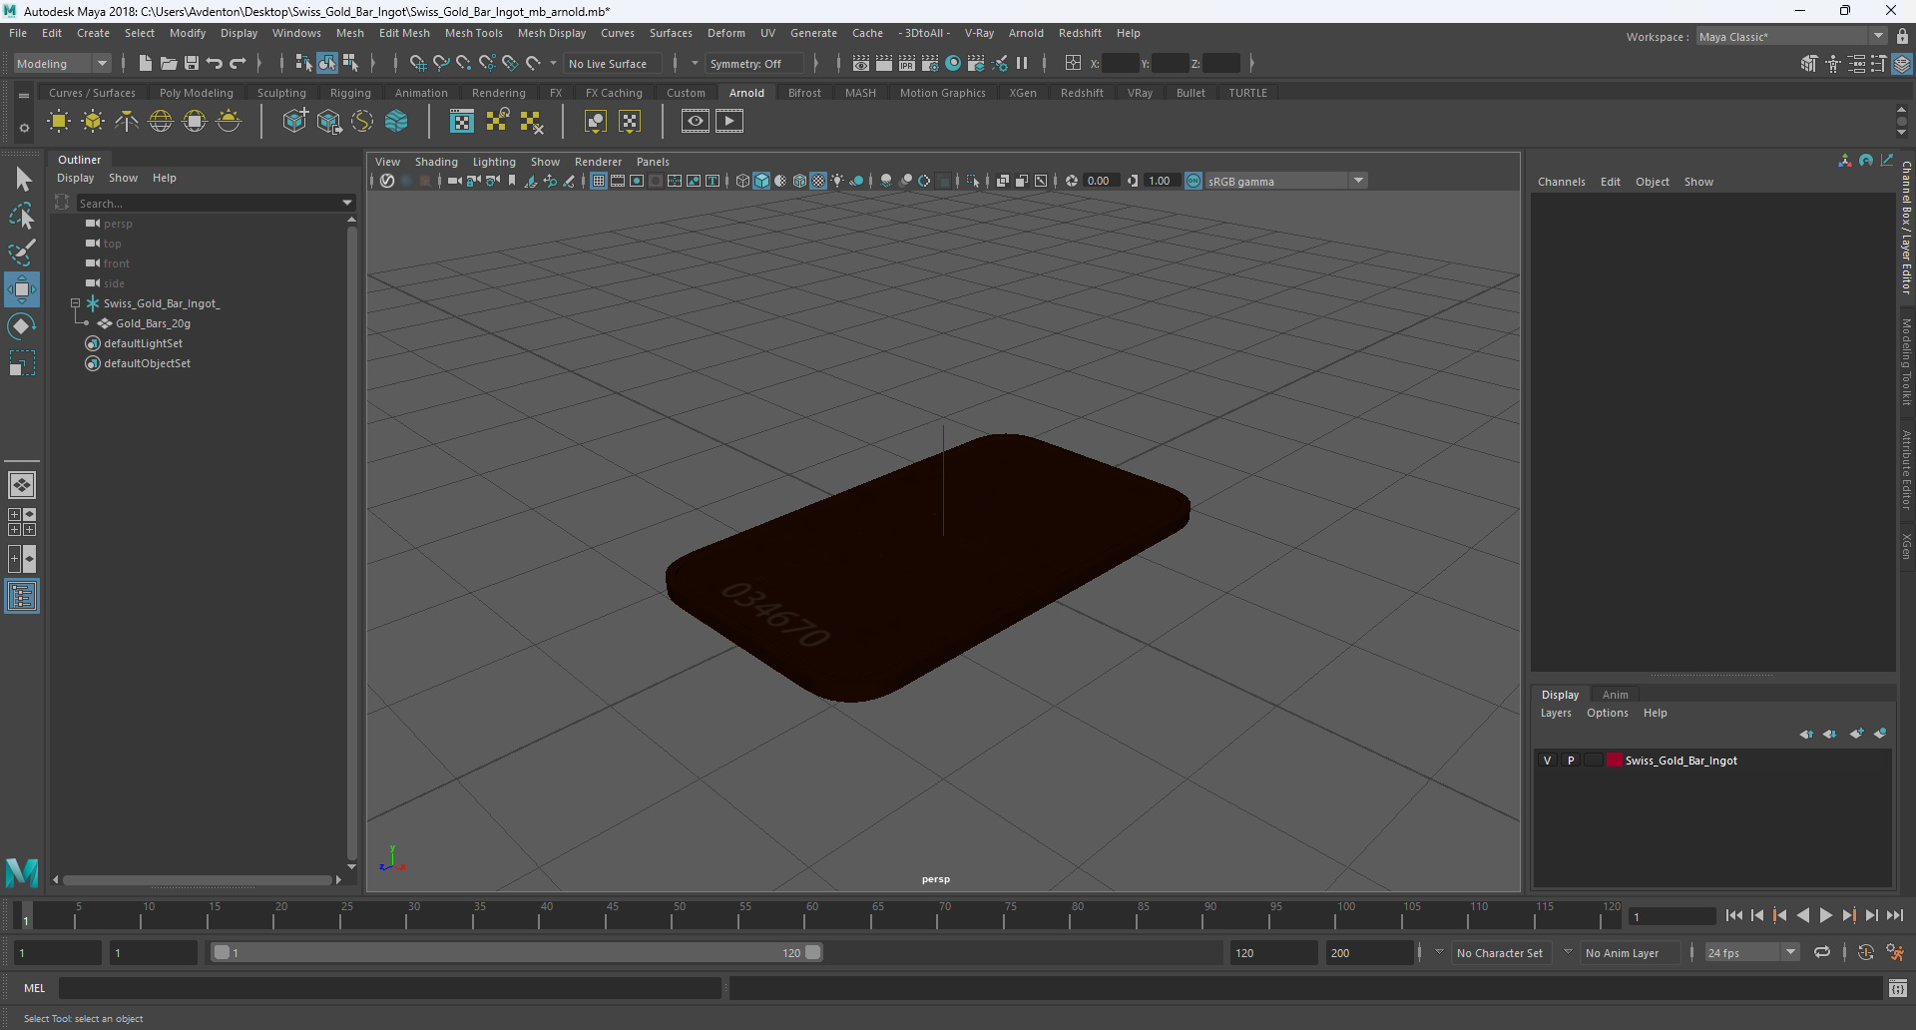The height and width of the screenshot is (1030, 1916).
Task: Click the New Scene icon
Action: (x=146, y=63)
